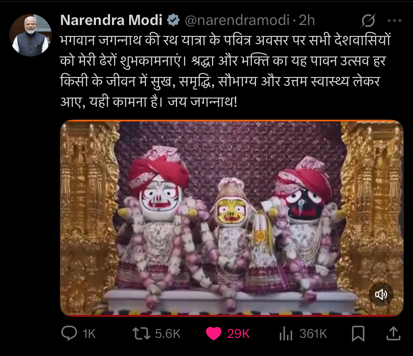413x356 pixels.
Task: Open Narendra Modi's profile picture
Action: tap(30, 35)
